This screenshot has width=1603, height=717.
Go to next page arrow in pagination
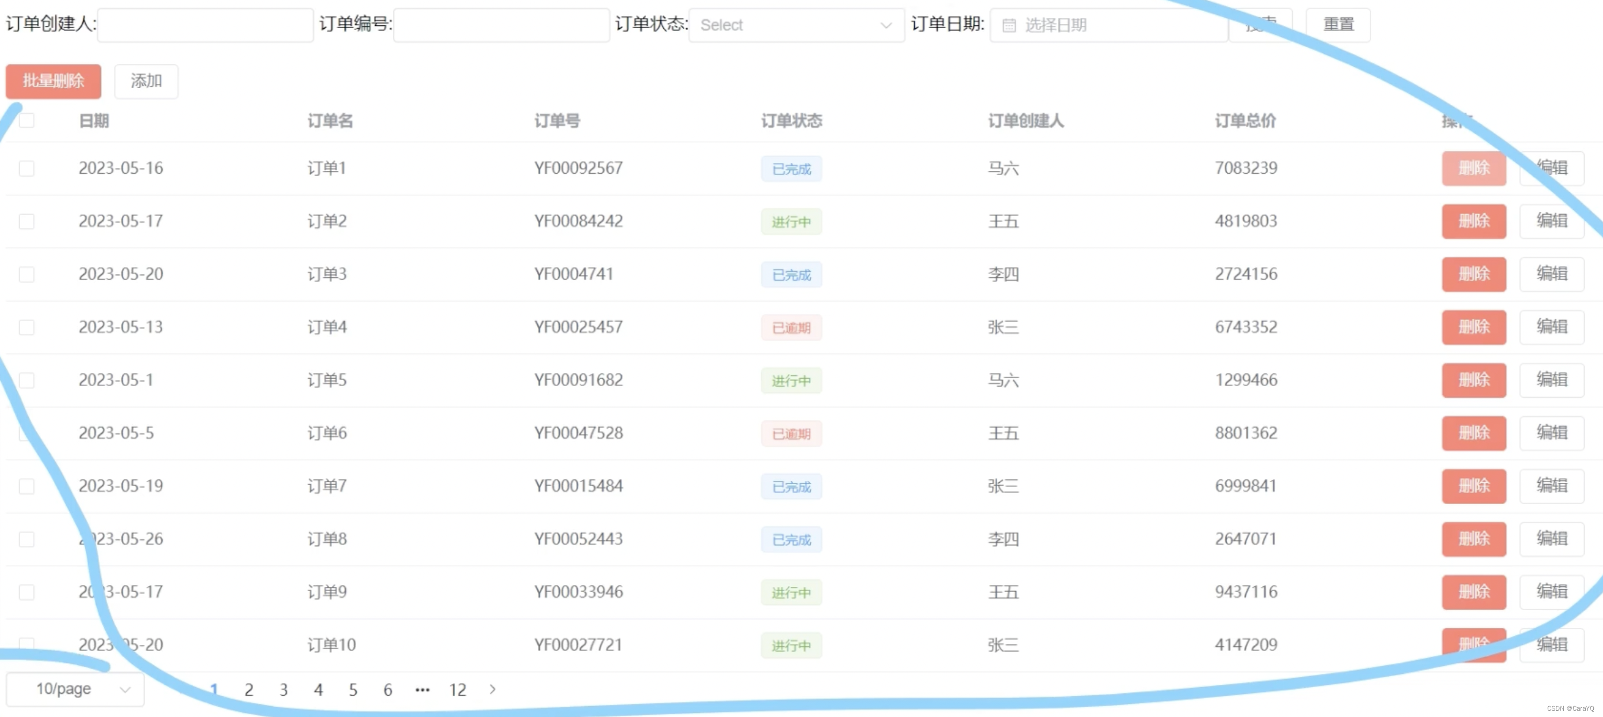[x=492, y=689]
